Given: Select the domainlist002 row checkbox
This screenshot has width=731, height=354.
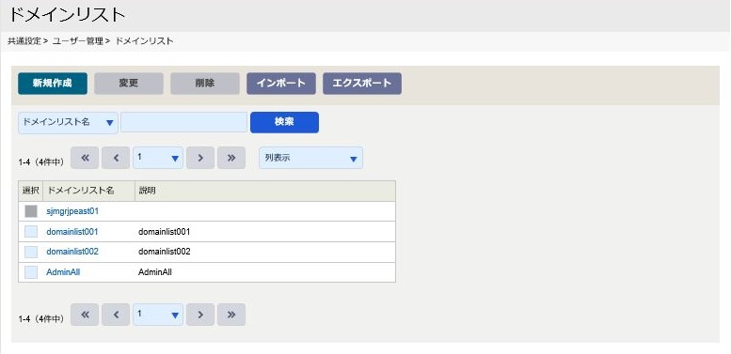Looking at the screenshot, I should [31, 252].
